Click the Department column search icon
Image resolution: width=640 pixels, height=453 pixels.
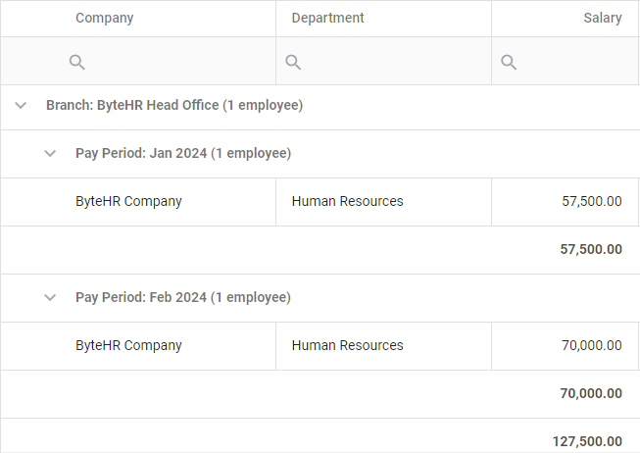[293, 63]
